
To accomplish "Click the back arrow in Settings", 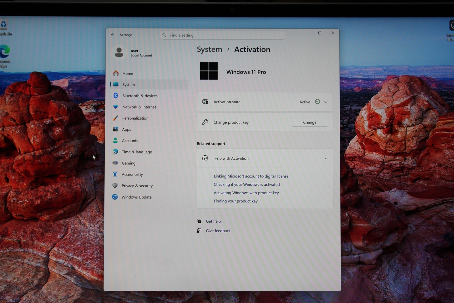I will (113, 35).
